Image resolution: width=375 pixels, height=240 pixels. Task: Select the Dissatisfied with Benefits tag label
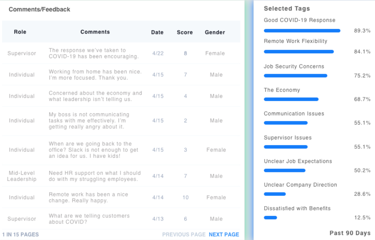[x=297, y=208]
